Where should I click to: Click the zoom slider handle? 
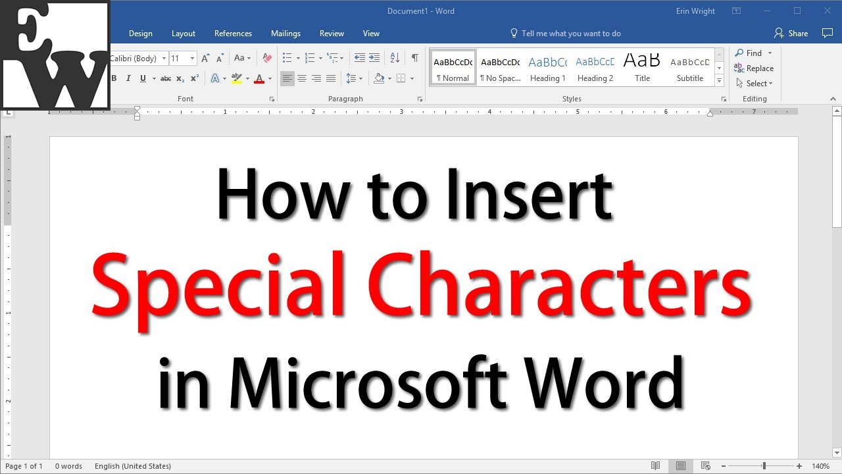coord(764,466)
